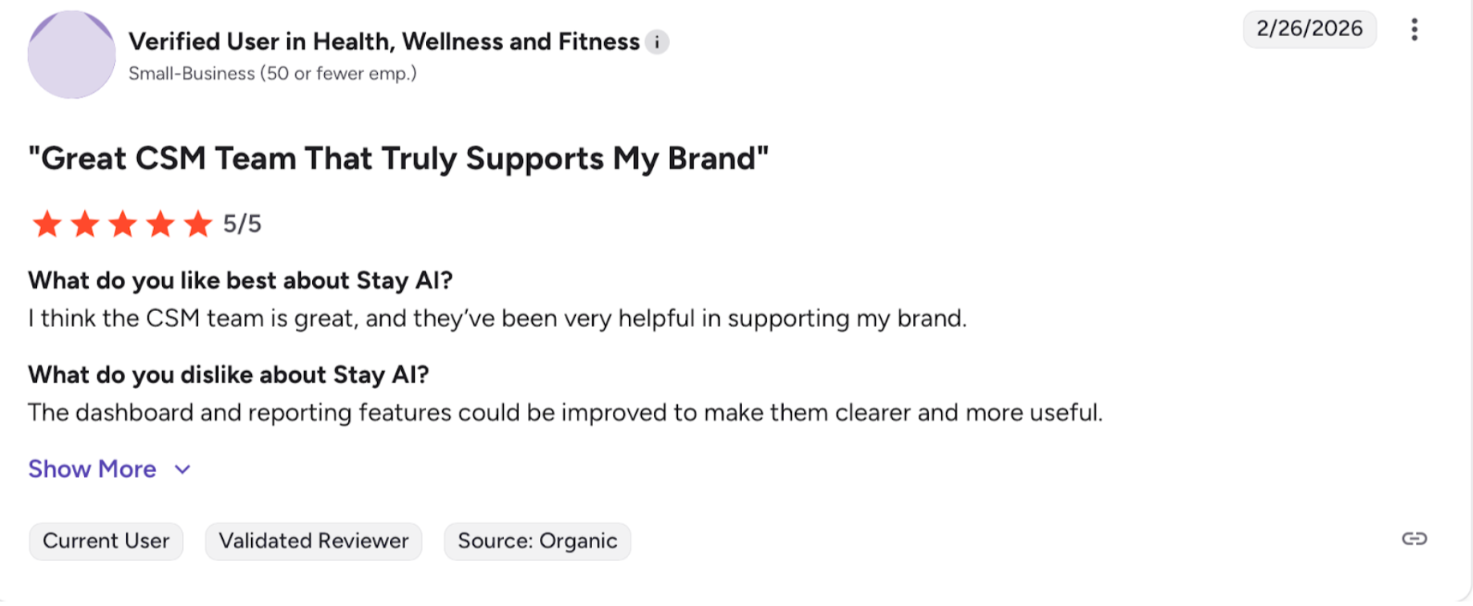This screenshot has width=1473, height=606.
Task: Copy the review permalink via link icon
Action: [1414, 539]
